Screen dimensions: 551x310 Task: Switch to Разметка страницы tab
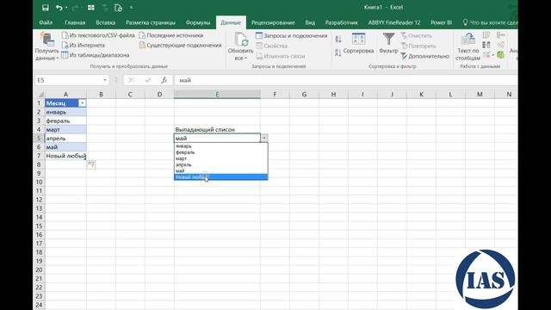(x=151, y=22)
